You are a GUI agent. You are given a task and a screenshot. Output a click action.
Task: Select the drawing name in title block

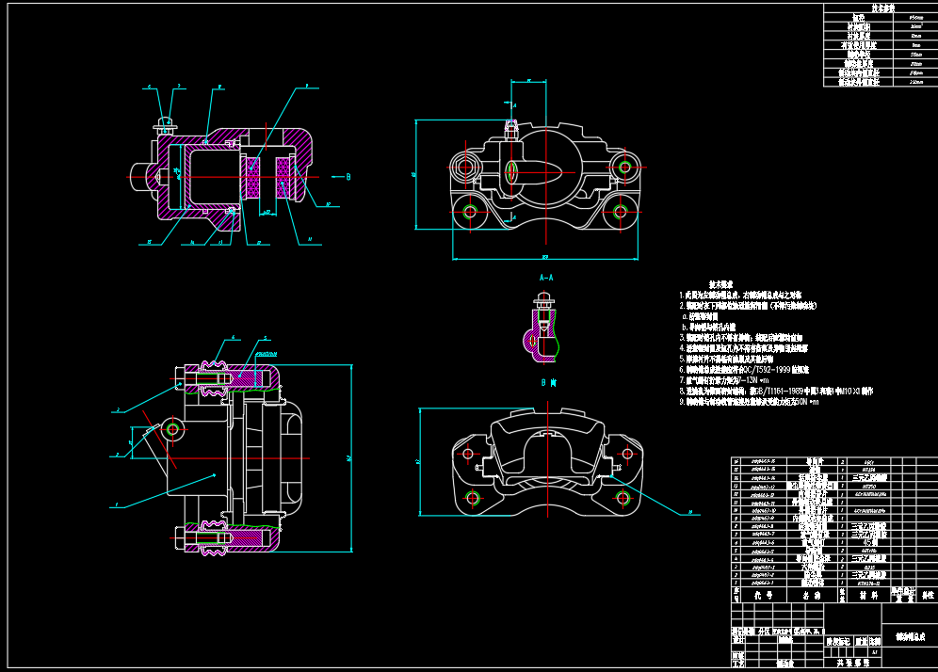pyautogui.click(x=910, y=637)
